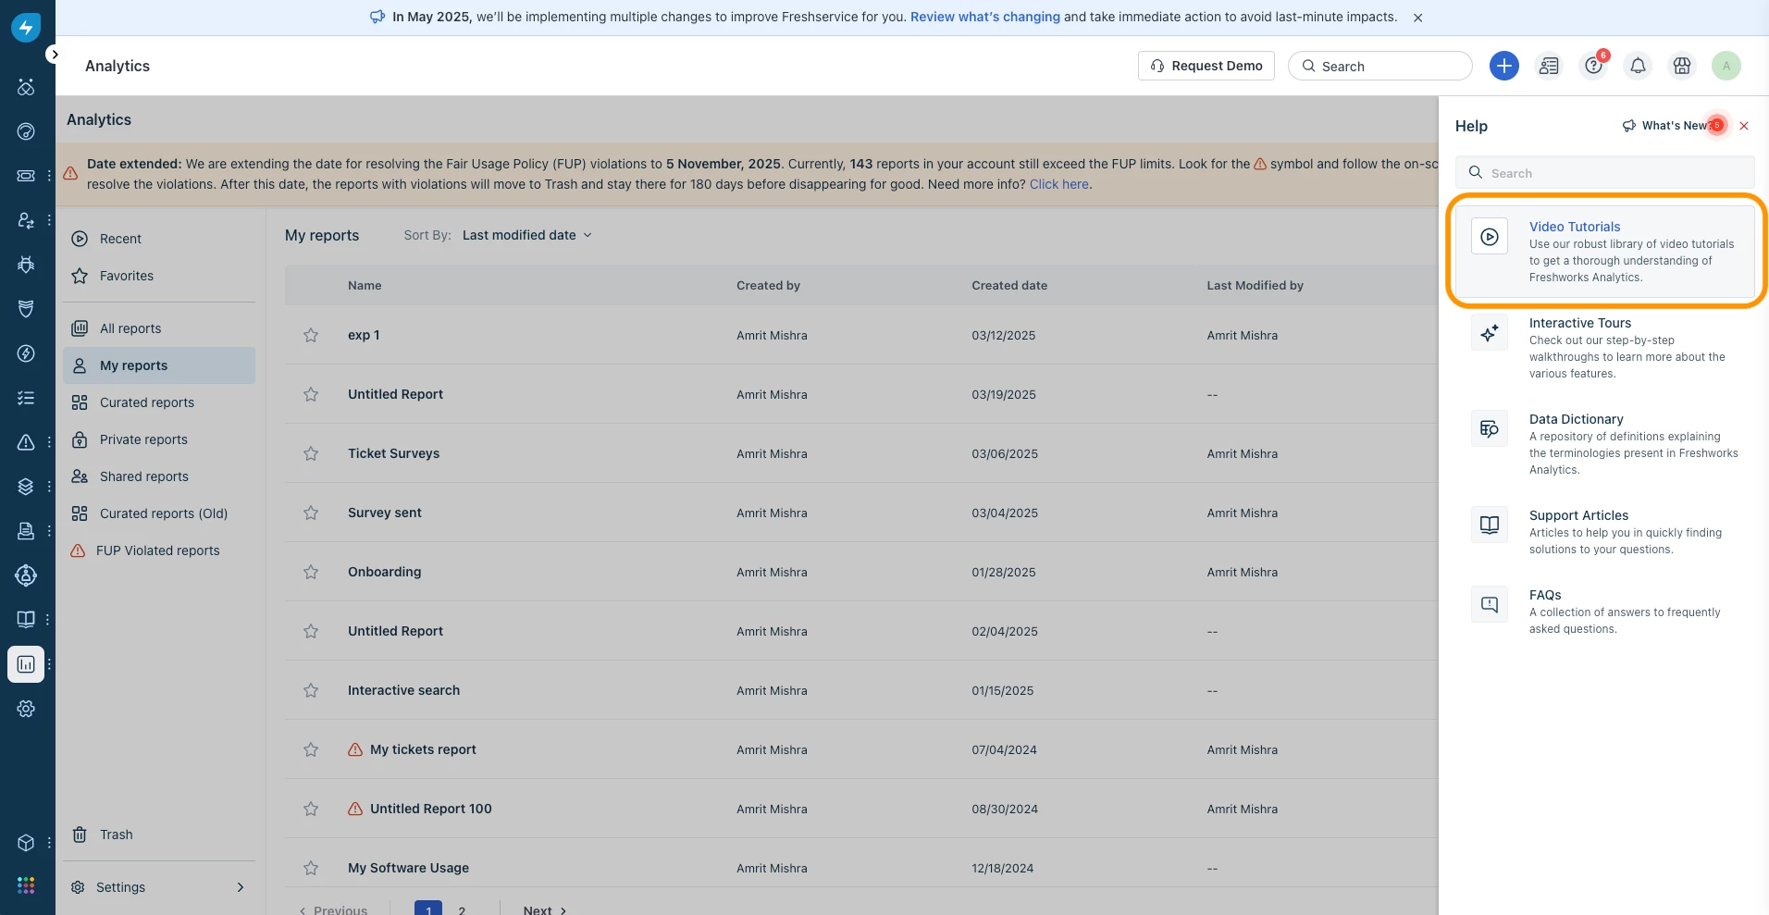Select All reports in sidebar
Image resolution: width=1769 pixels, height=915 pixels.
tap(159, 328)
